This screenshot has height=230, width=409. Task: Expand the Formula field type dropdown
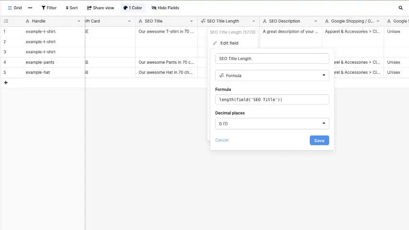click(272, 75)
